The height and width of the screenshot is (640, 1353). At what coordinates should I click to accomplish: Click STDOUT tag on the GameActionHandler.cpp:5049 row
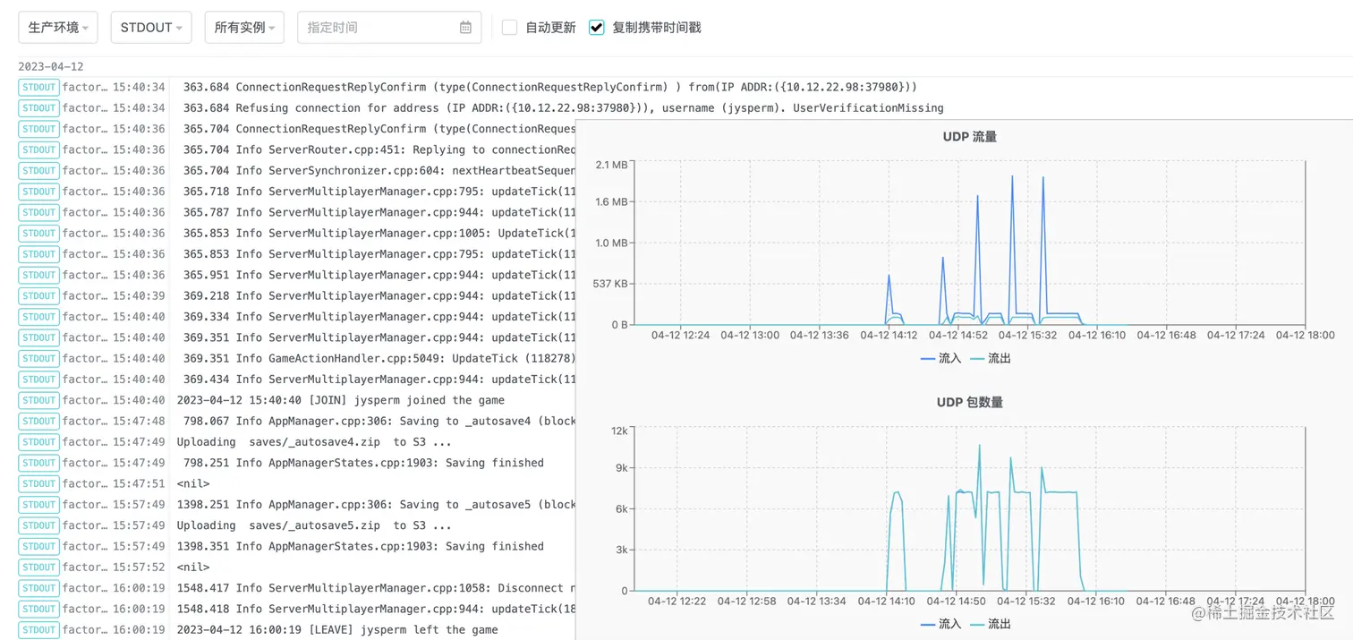coord(38,358)
